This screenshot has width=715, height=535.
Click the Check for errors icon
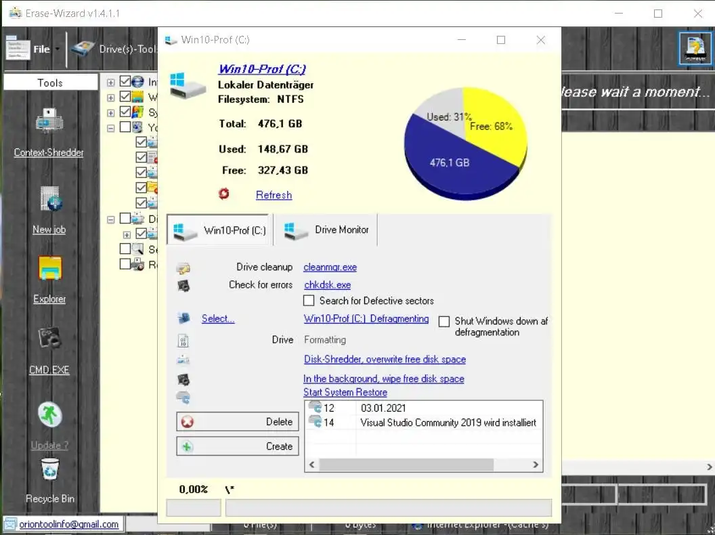click(183, 286)
